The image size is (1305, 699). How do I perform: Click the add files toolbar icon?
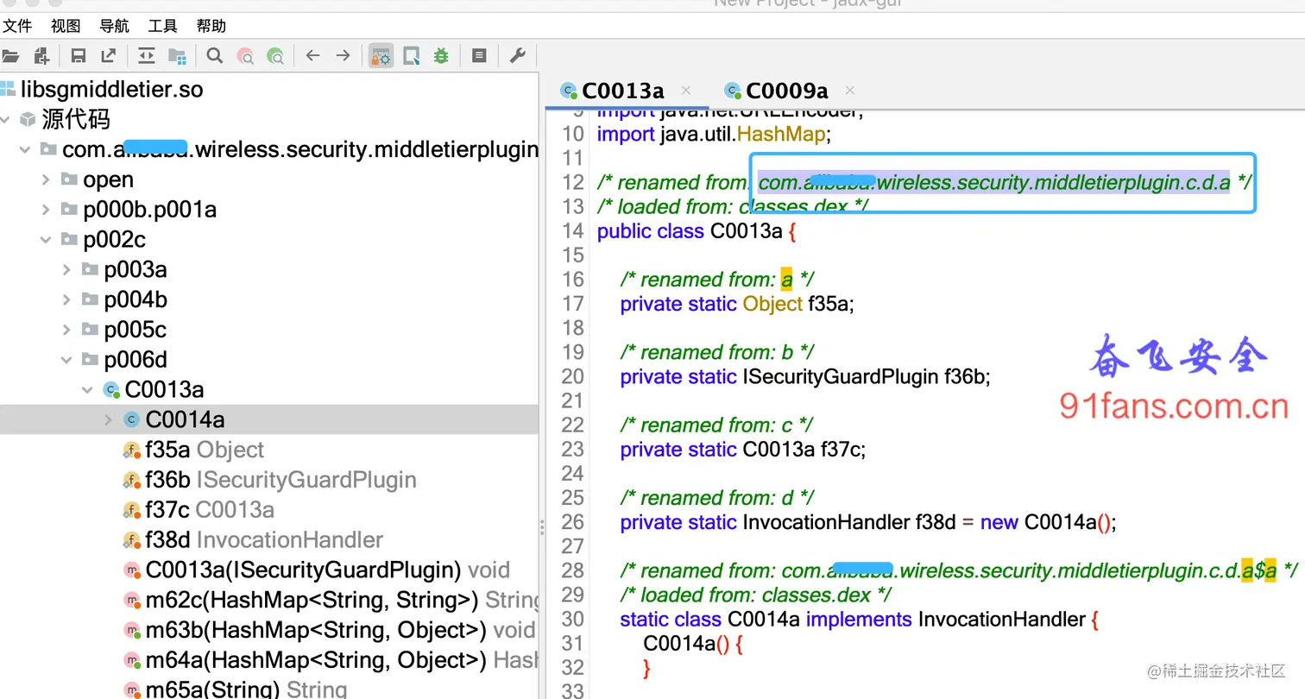pos(41,56)
